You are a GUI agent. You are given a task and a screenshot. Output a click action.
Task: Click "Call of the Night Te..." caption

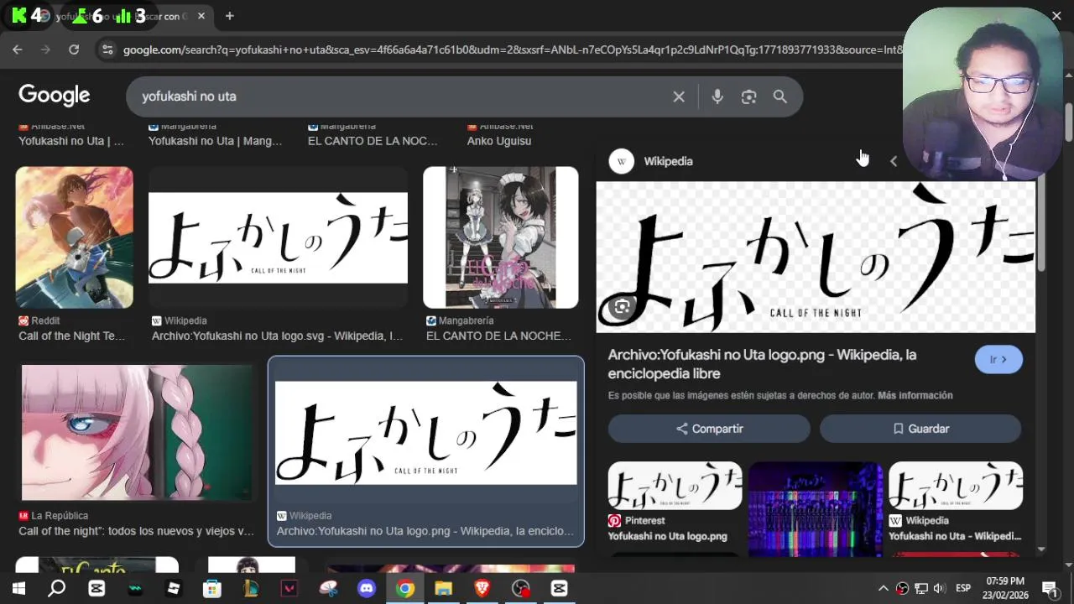tap(72, 336)
